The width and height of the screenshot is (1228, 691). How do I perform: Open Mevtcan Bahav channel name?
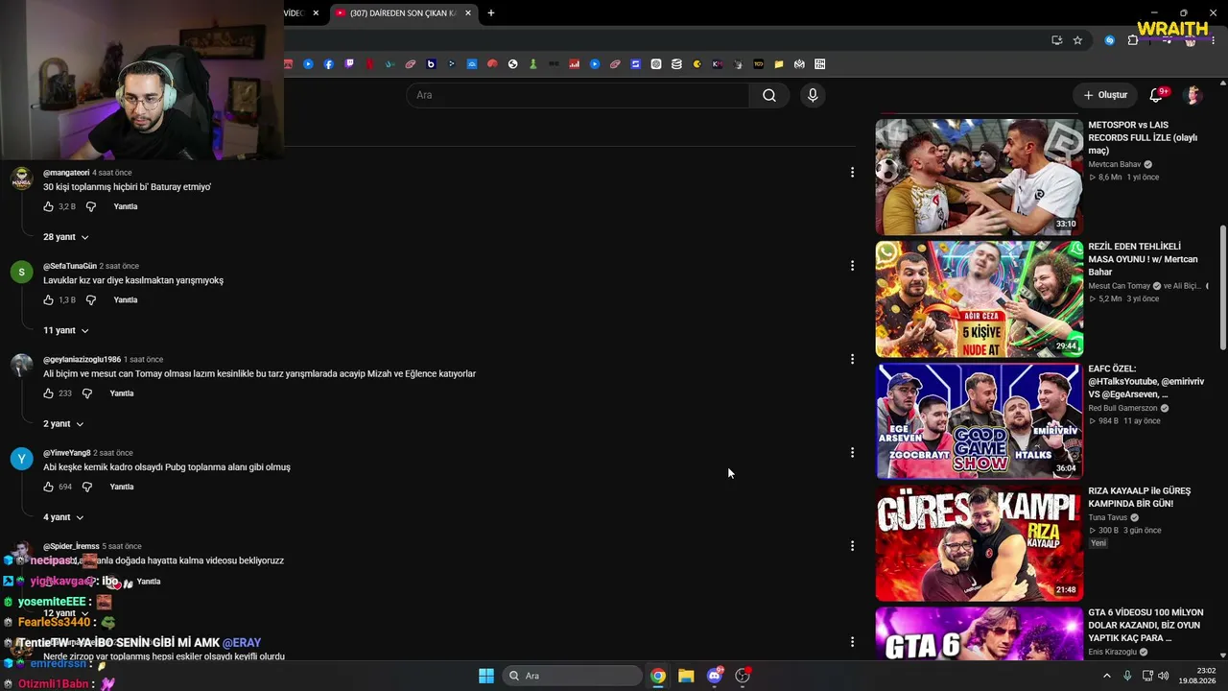[x=1115, y=164]
